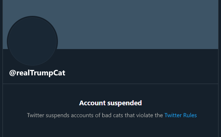Click the Account suspended heading
This screenshot has width=221, height=137.
click(x=110, y=103)
